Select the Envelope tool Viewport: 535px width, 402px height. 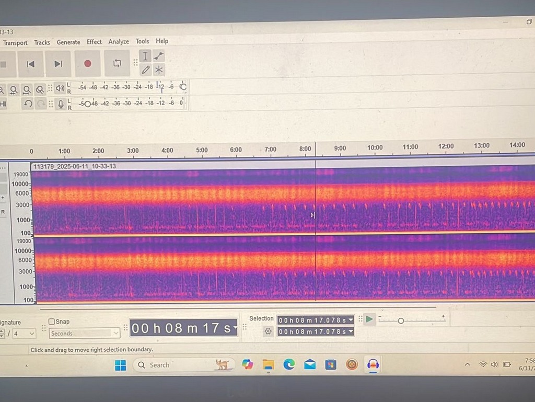coord(159,56)
